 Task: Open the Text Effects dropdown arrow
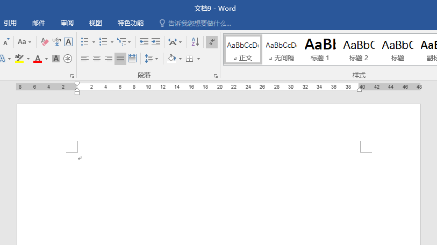click(x=10, y=59)
